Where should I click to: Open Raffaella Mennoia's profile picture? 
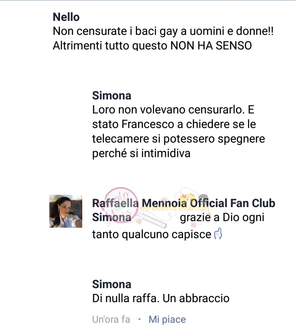66,211
